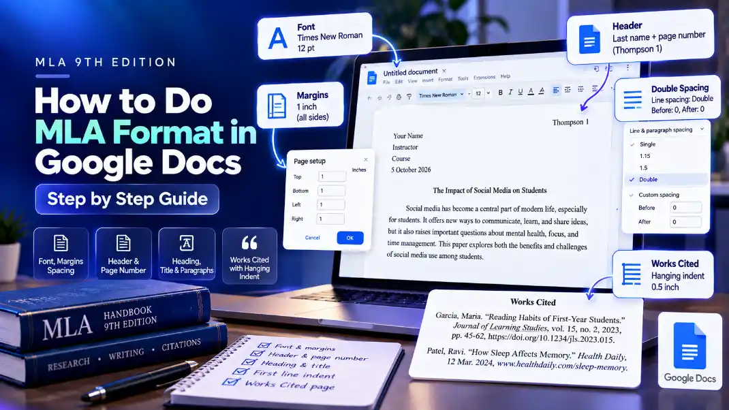Click the Thompson 1 page header
The image size is (729, 410).
pyautogui.click(x=570, y=123)
